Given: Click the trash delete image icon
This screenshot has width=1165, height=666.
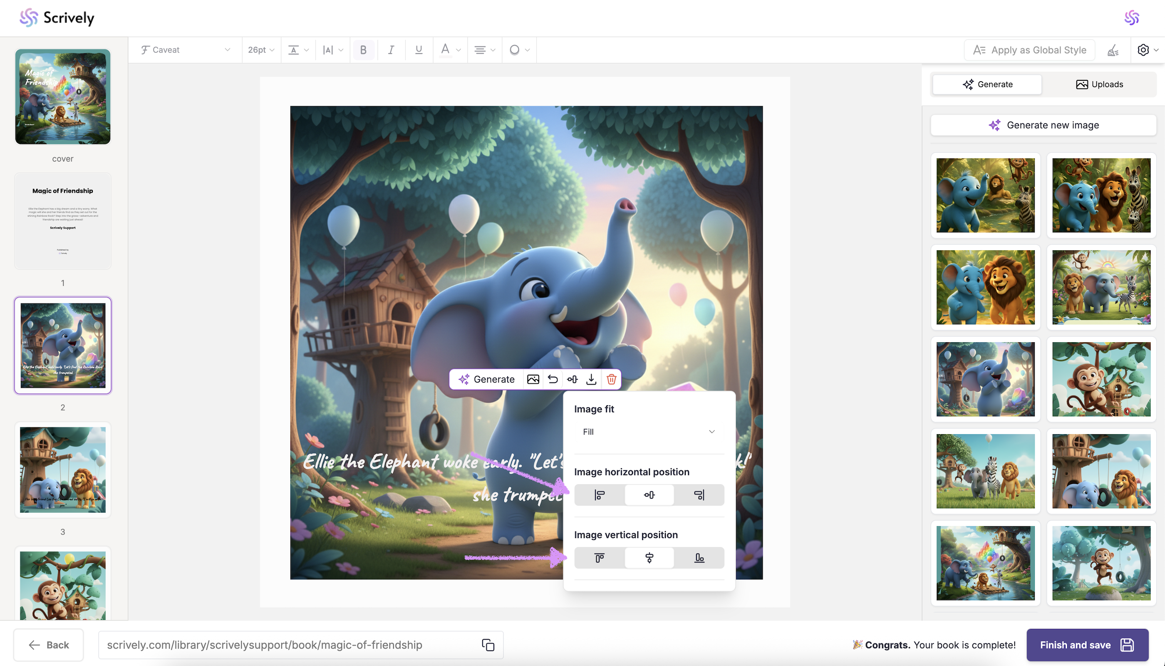Looking at the screenshot, I should [611, 379].
